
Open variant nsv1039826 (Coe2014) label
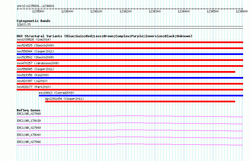click(34, 39)
